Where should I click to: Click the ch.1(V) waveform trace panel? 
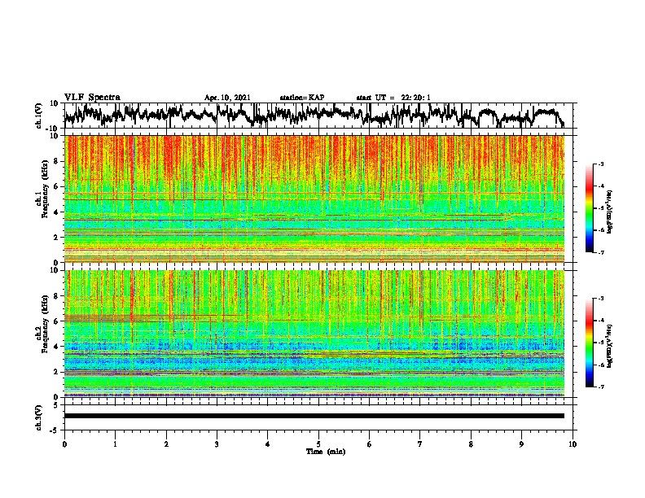pyautogui.click(x=320, y=116)
